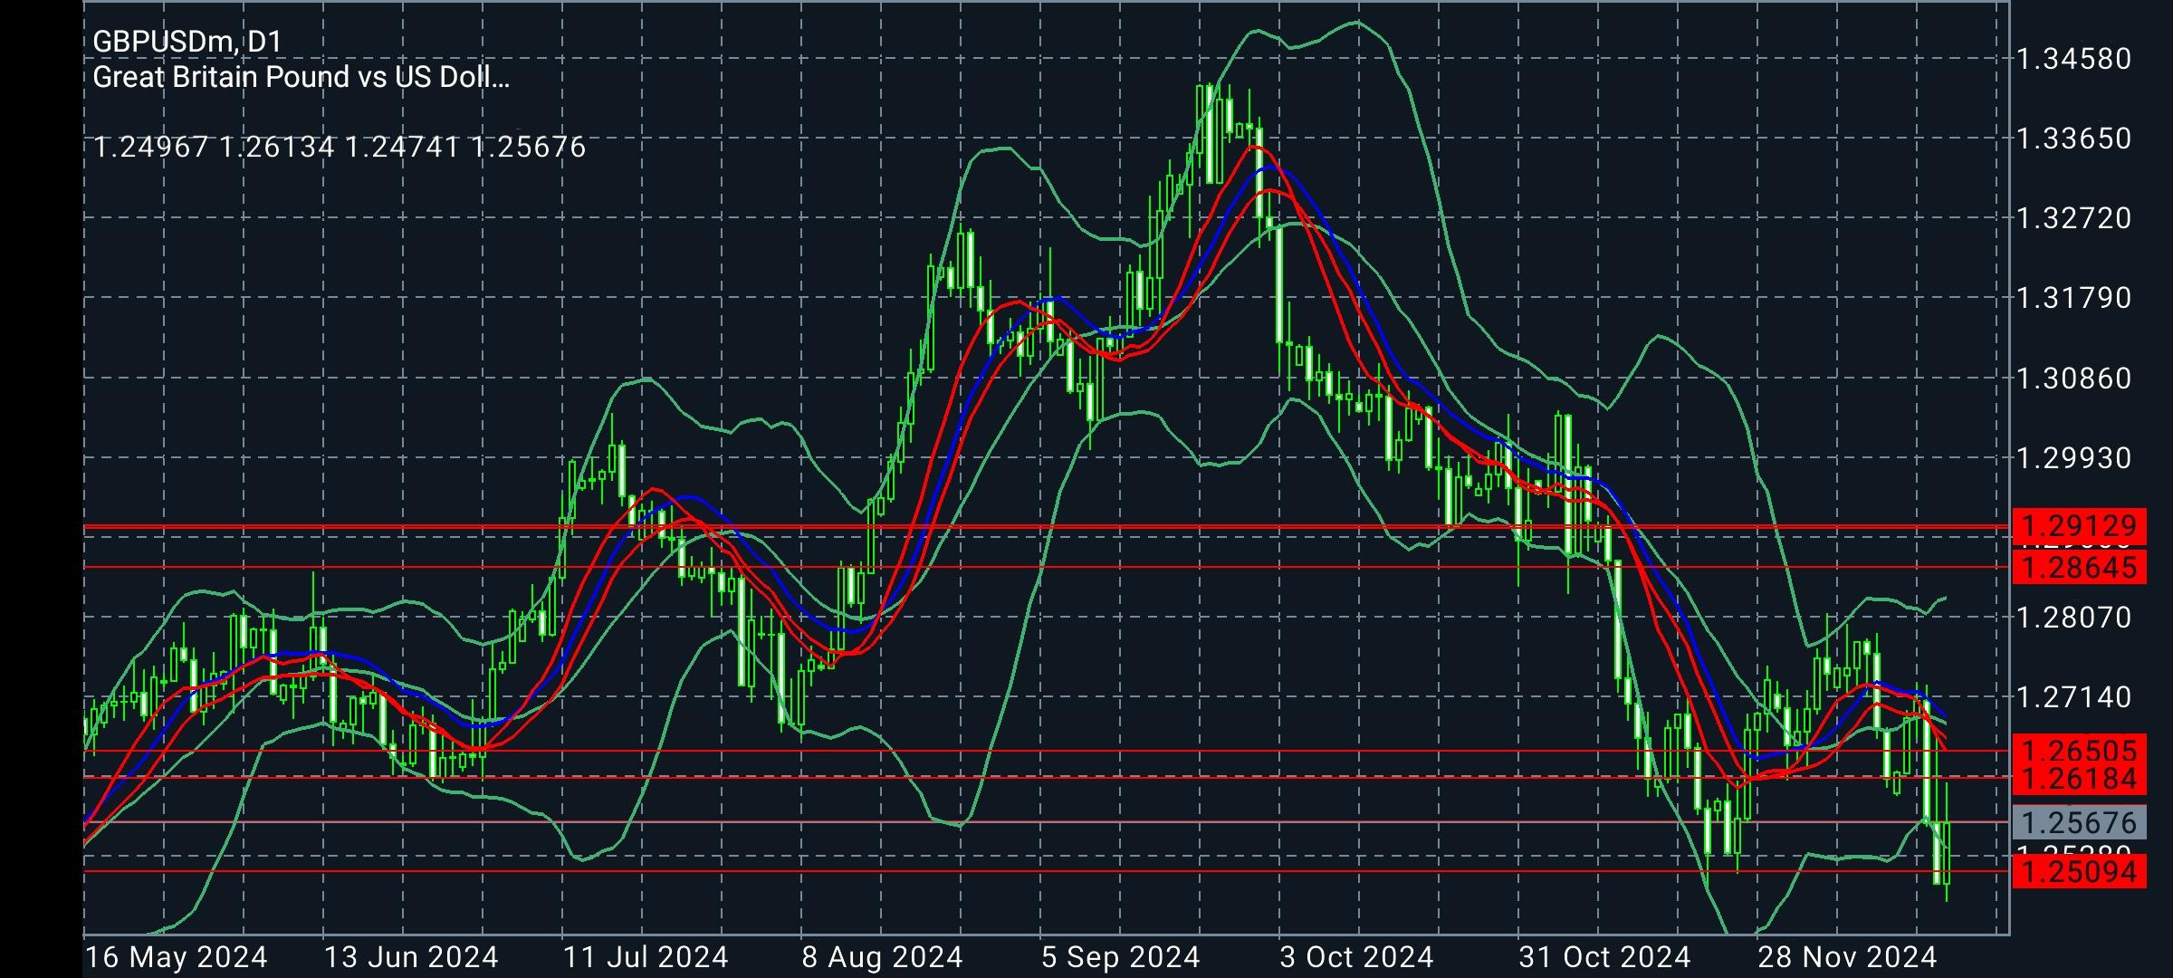Click the 5 Sep 2024 date label

(x=1120, y=957)
